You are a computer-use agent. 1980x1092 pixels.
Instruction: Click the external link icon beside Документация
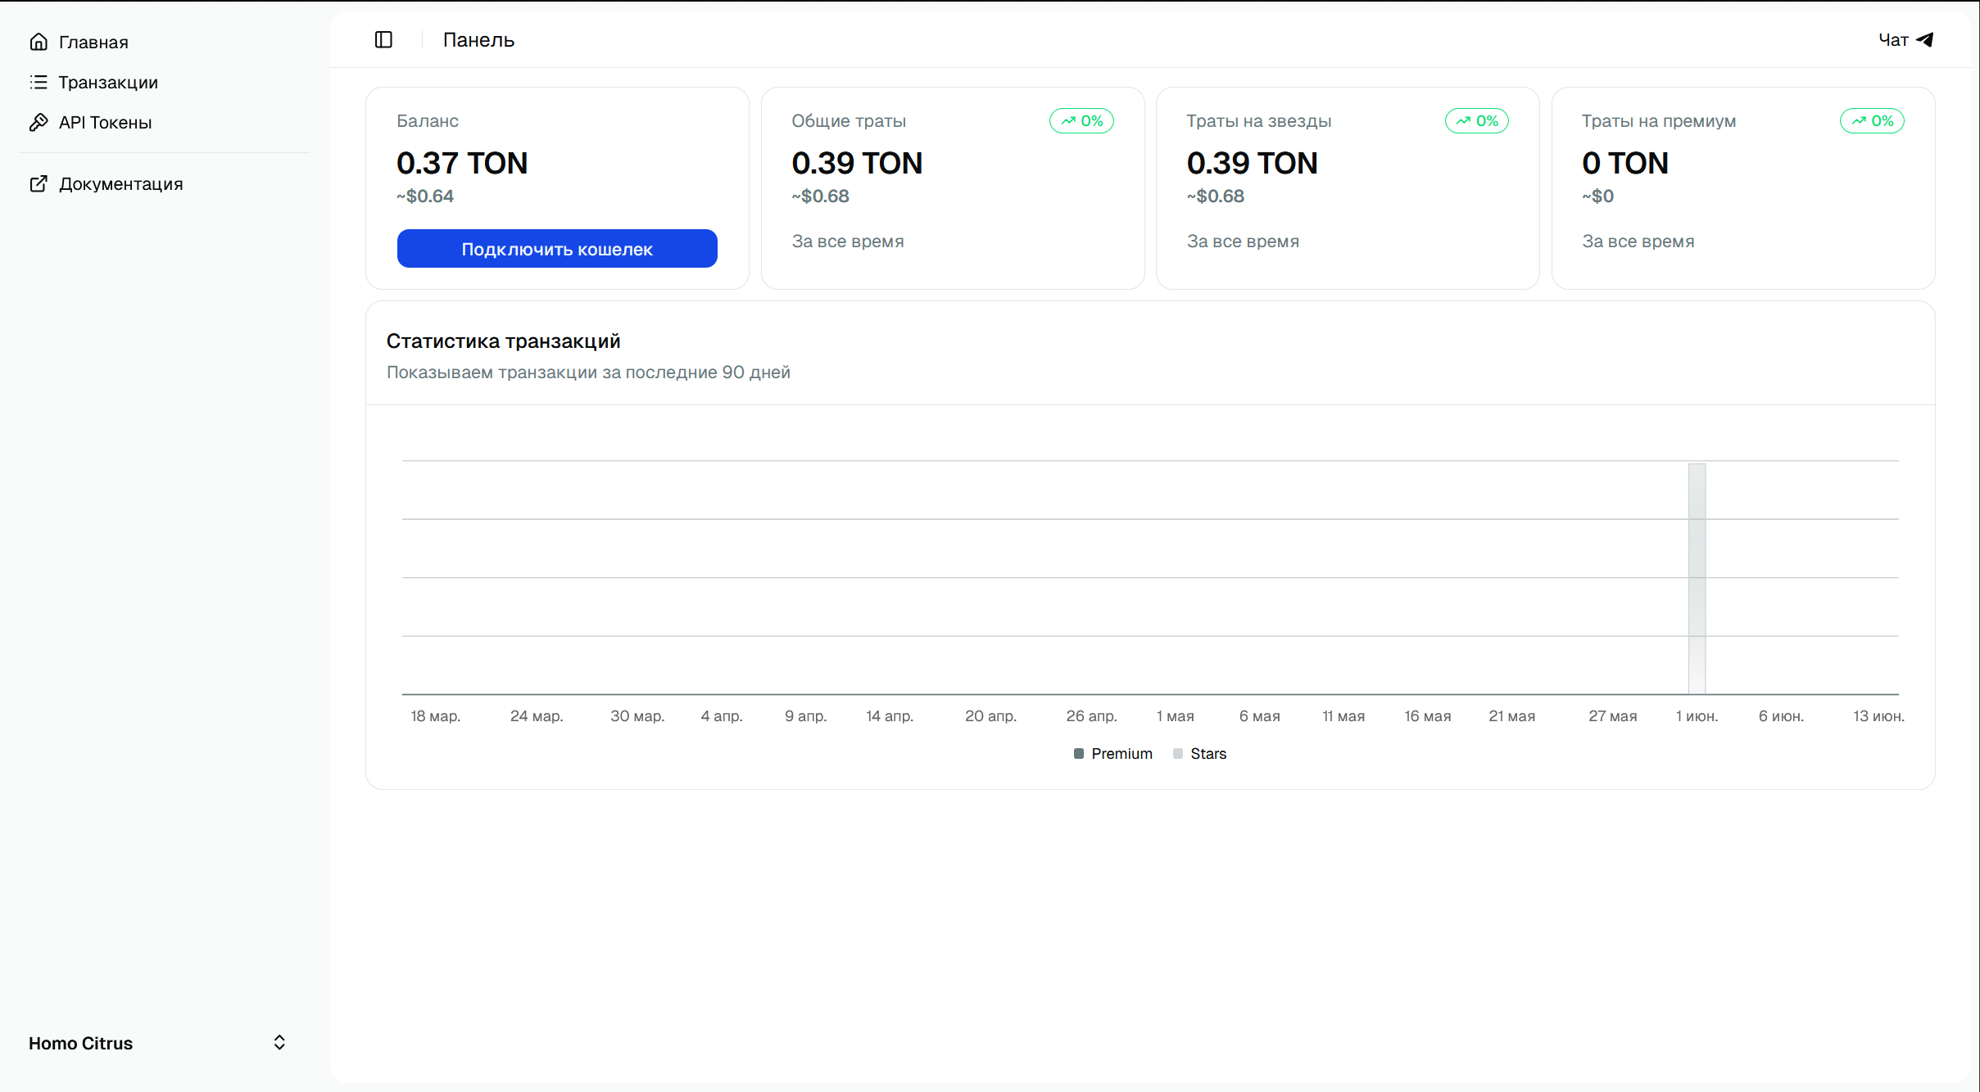39,183
